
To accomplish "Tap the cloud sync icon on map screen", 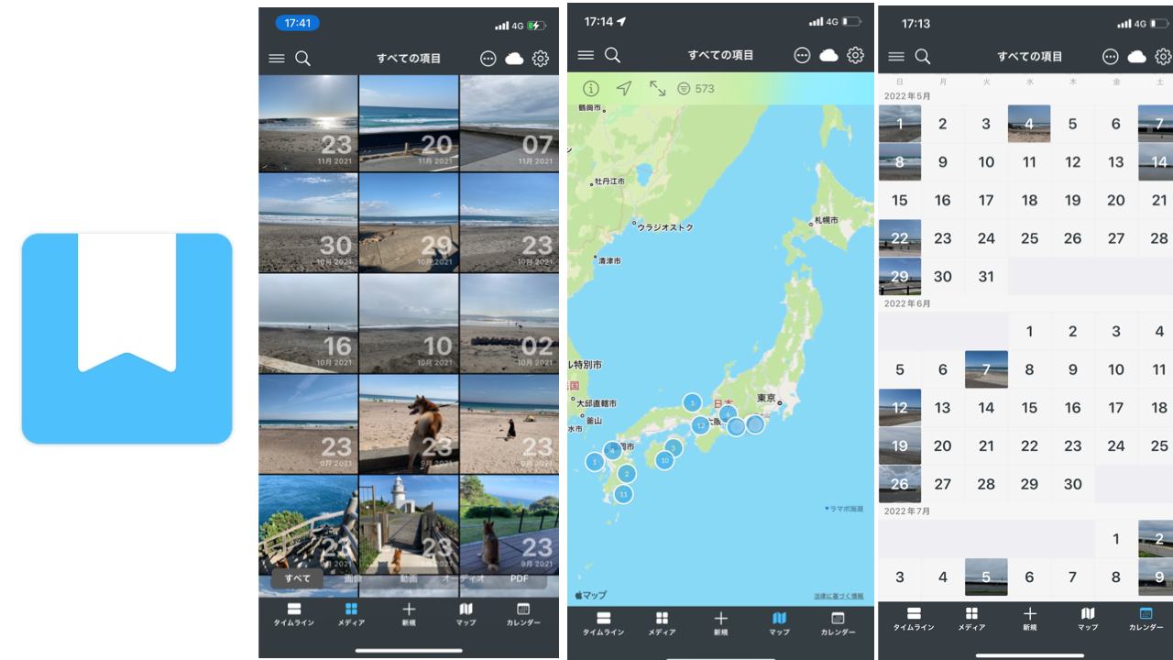I will pyautogui.click(x=828, y=55).
